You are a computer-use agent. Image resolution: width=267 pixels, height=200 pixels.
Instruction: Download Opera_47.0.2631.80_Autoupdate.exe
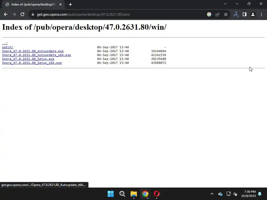click(33, 51)
